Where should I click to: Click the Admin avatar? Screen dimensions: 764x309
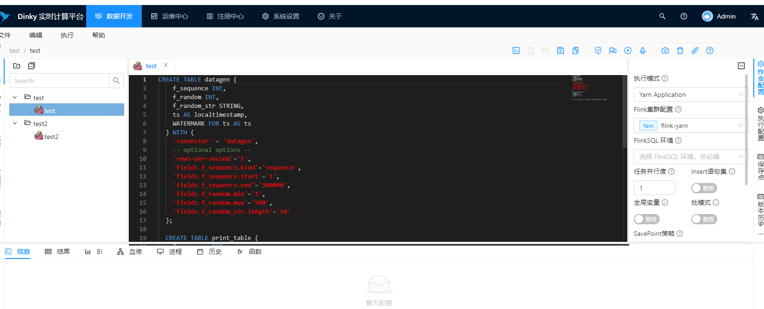pyautogui.click(x=707, y=16)
